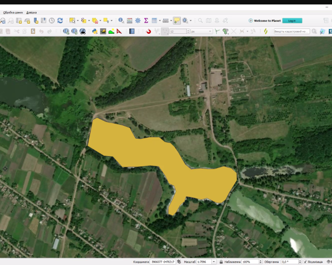Toggle the Rendering checkbox in status bar
This screenshot has width=332, height=265.
(305, 262)
